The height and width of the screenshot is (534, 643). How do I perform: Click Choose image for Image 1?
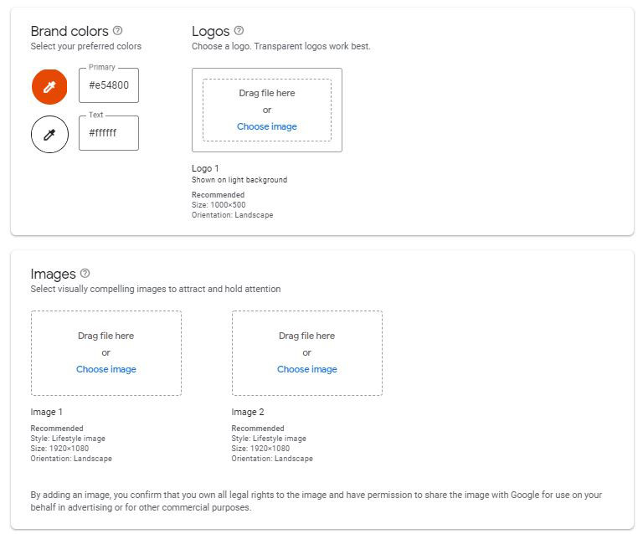click(x=105, y=369)
